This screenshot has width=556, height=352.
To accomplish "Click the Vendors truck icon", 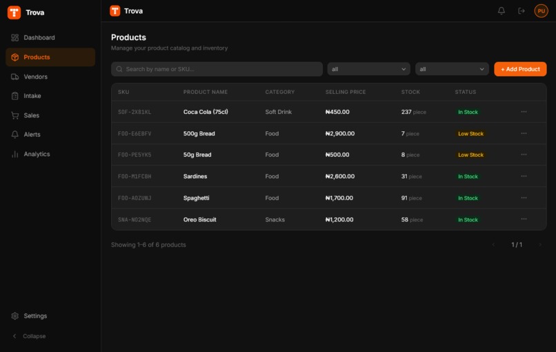I will (15, 77).
